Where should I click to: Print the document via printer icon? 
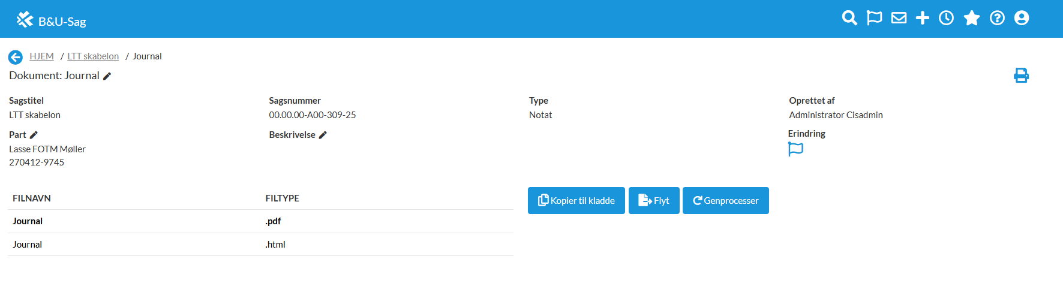[1021, 76]
